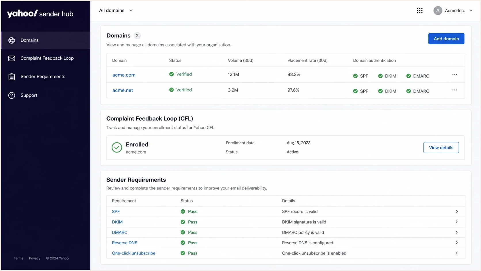Click the domains count badge showing 2
481x271 pixels.
tap(137, 36)
